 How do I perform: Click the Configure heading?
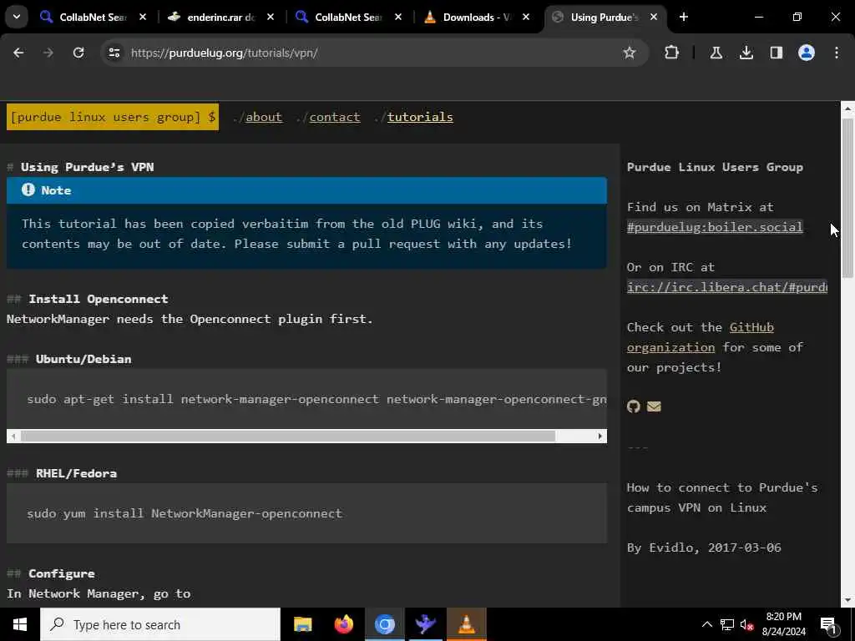(62, 573)
